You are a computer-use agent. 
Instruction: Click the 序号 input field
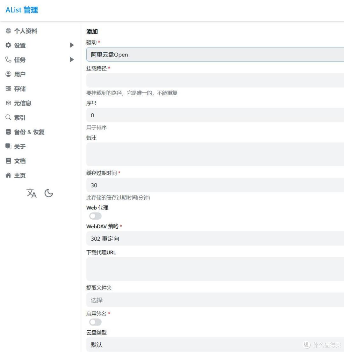215,115
